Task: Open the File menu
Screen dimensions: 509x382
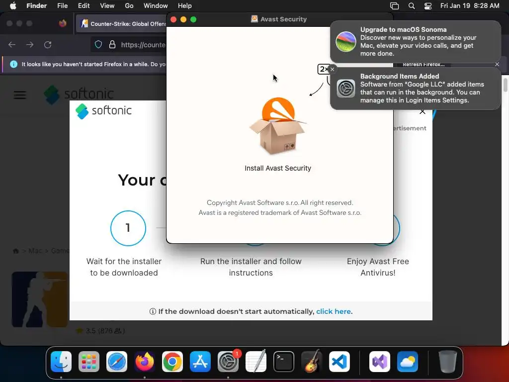Action: [62, 6]
